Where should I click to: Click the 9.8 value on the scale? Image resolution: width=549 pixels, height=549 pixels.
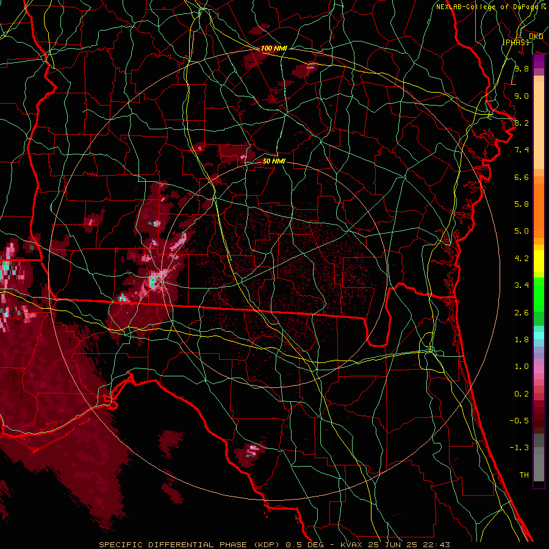click(522, 68)
